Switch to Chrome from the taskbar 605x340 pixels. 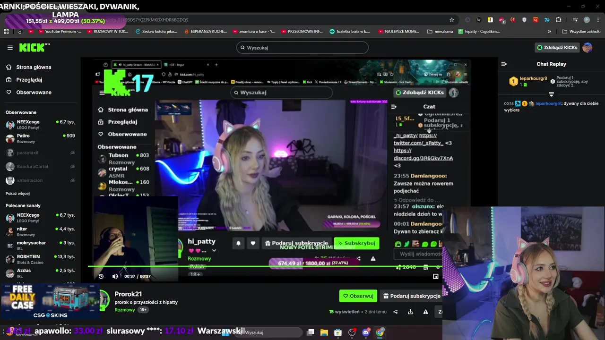coord(380,332)
